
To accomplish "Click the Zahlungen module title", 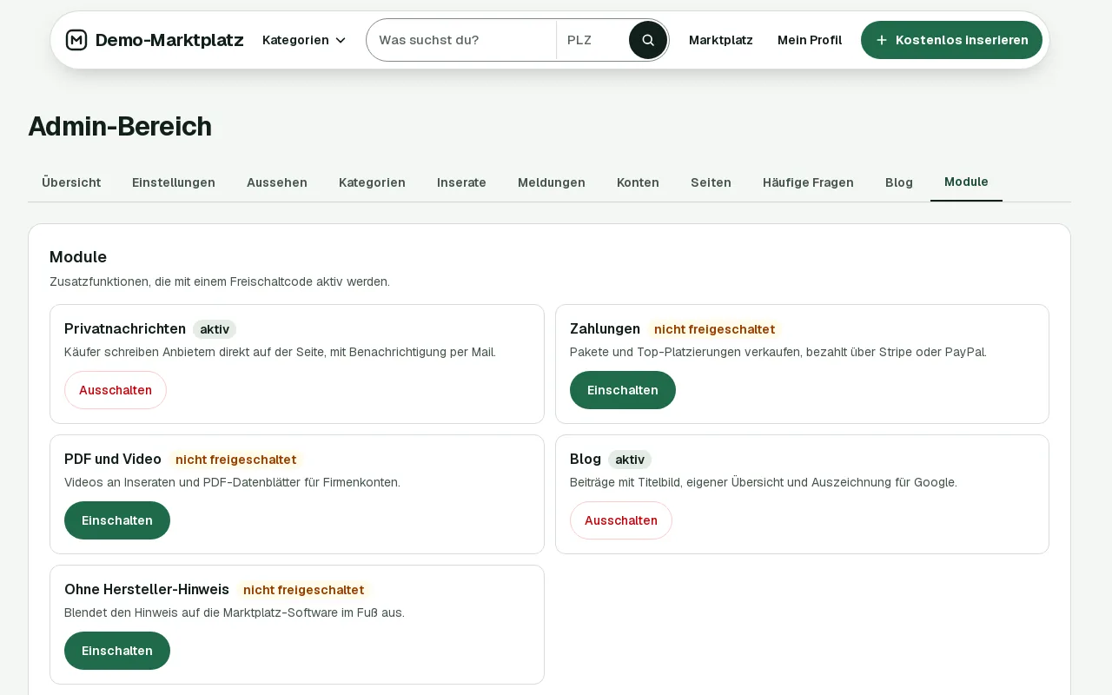I will [605, 329].
